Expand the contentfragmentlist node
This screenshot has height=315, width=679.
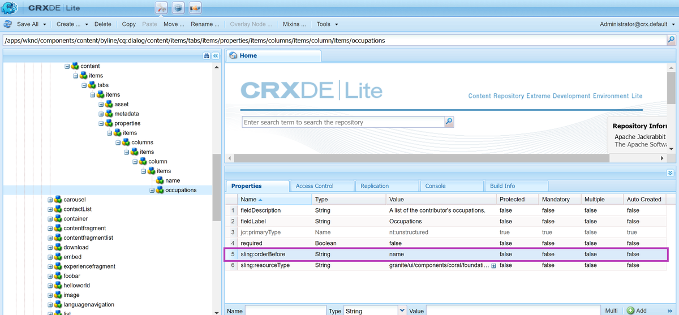coord(50,238)
